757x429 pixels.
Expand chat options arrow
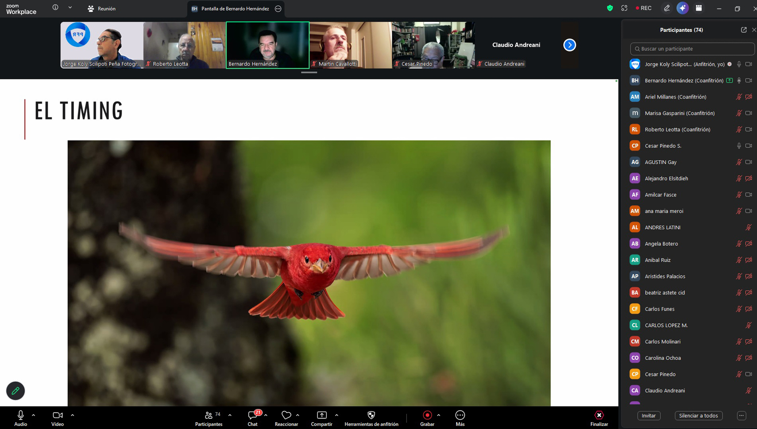pos(266,415)
